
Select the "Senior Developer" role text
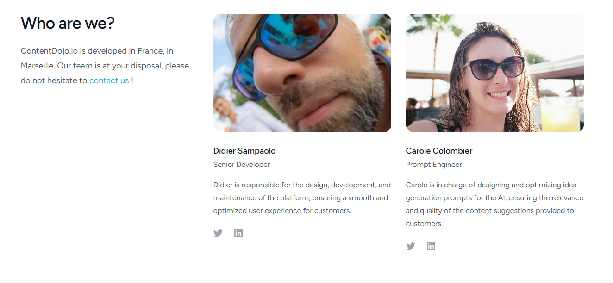(x=242, y=165)
